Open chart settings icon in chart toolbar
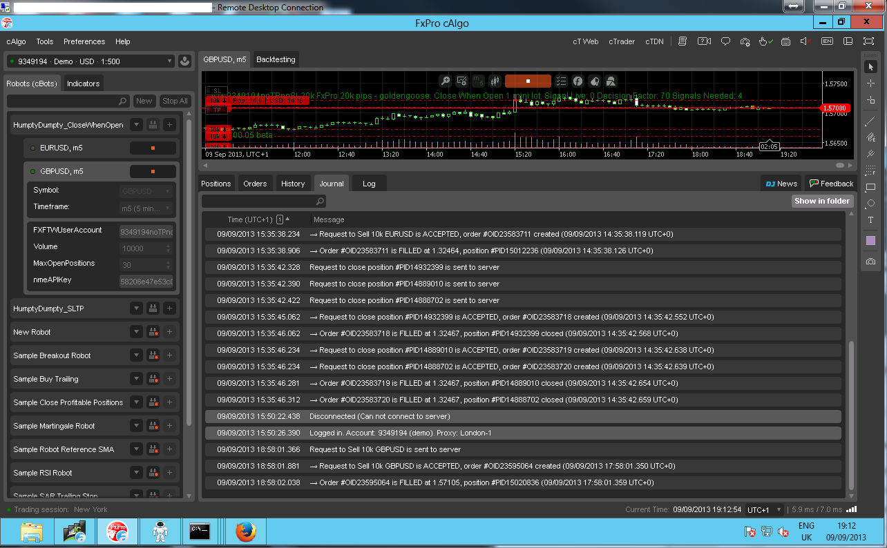The height and width of the screenshot is (548, 887). tap(463, 81)
